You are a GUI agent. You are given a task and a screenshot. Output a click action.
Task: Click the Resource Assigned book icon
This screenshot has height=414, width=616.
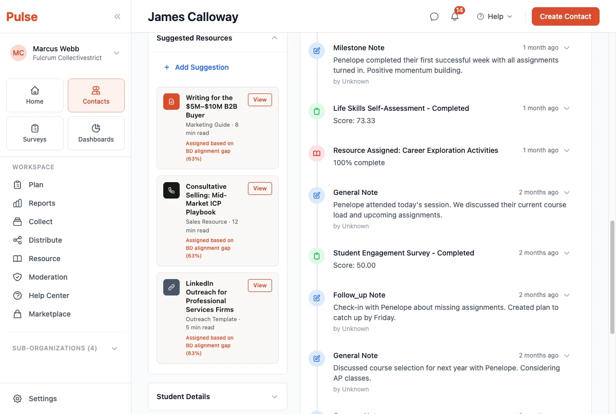317,153
